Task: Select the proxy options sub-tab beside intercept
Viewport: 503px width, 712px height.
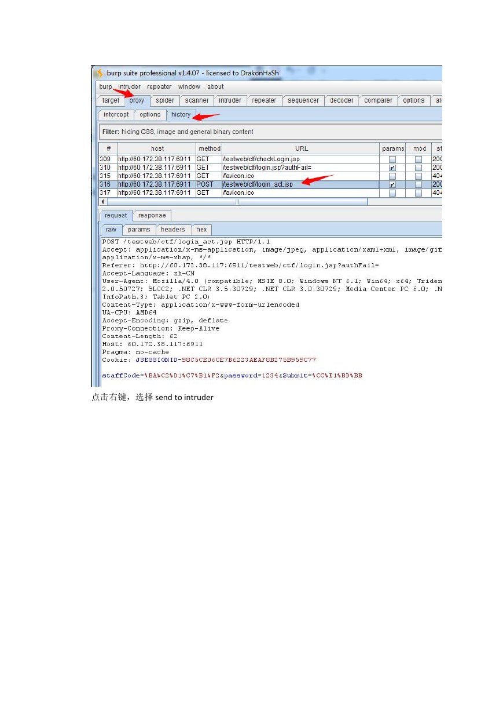Action: point(150,114)
